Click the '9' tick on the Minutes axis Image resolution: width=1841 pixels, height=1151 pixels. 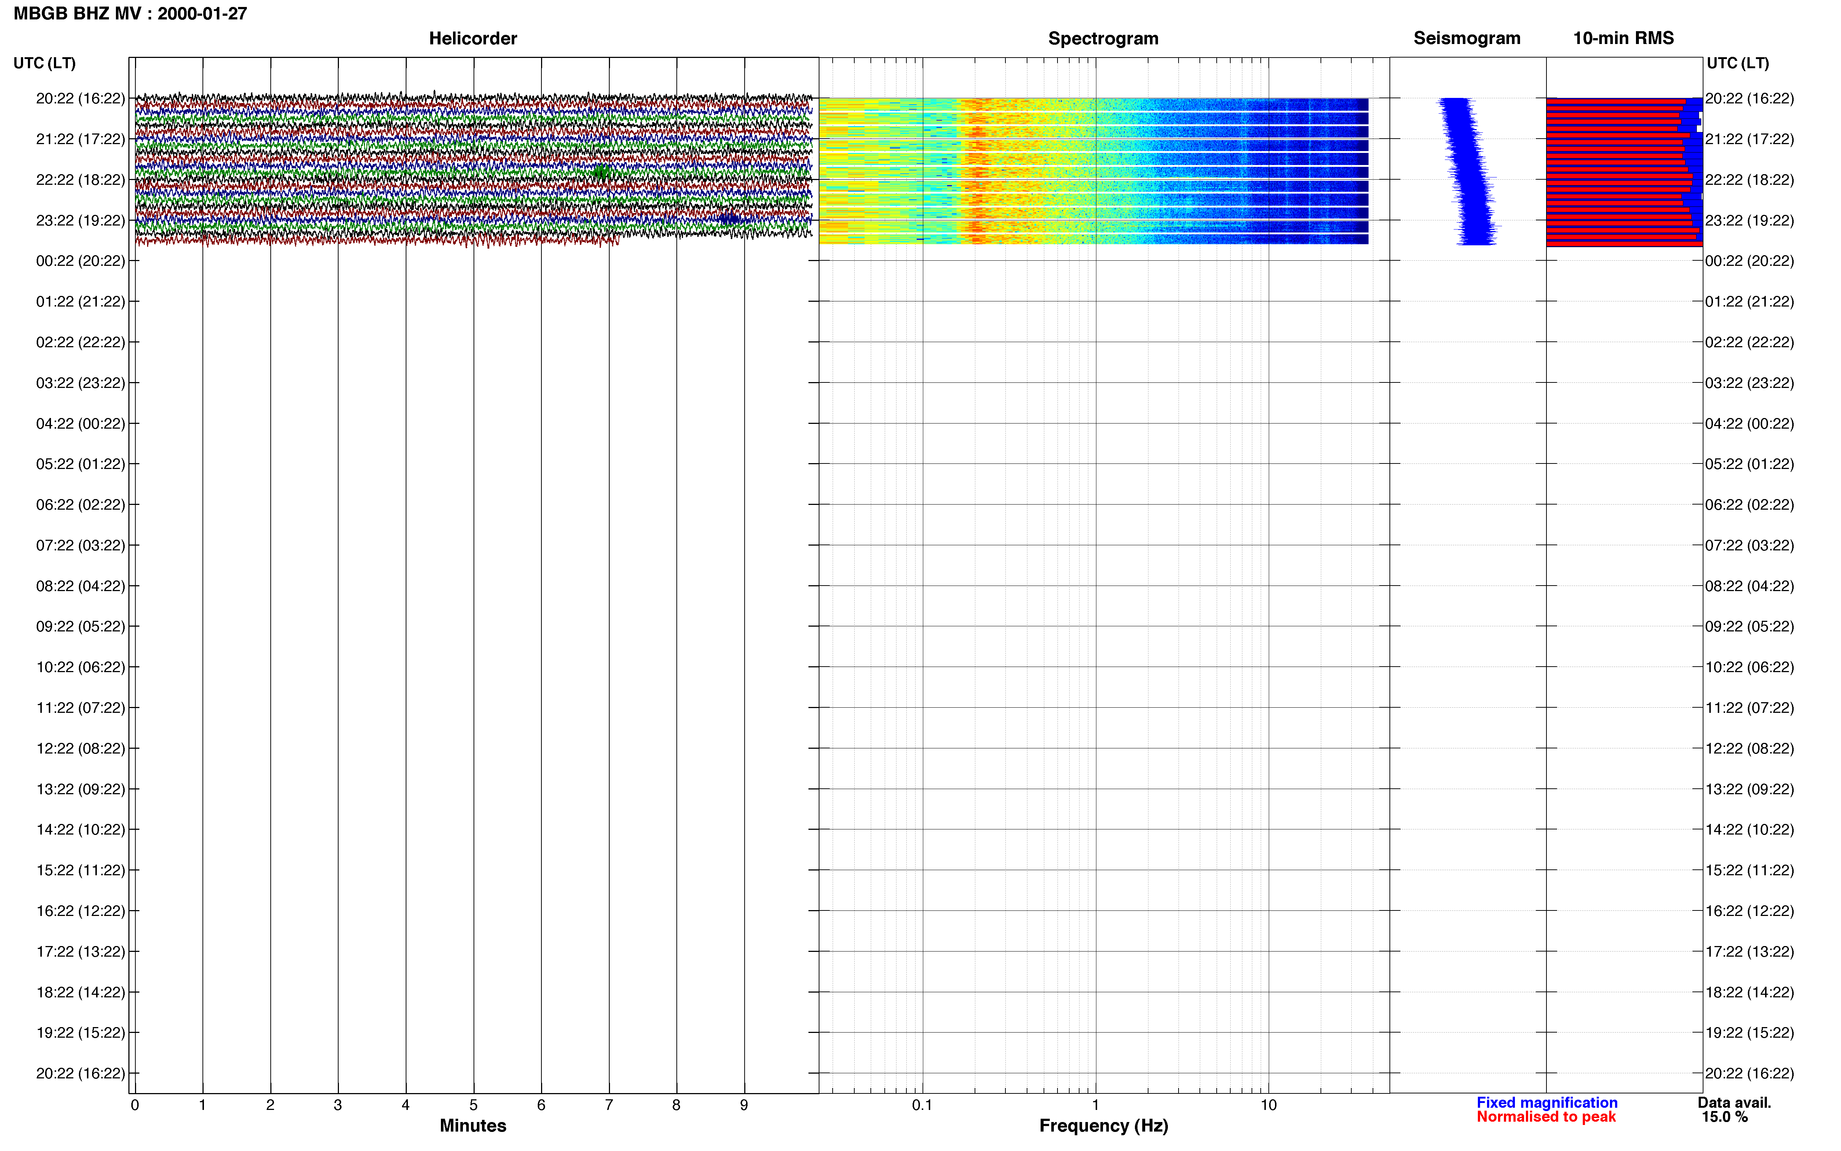744,1104
